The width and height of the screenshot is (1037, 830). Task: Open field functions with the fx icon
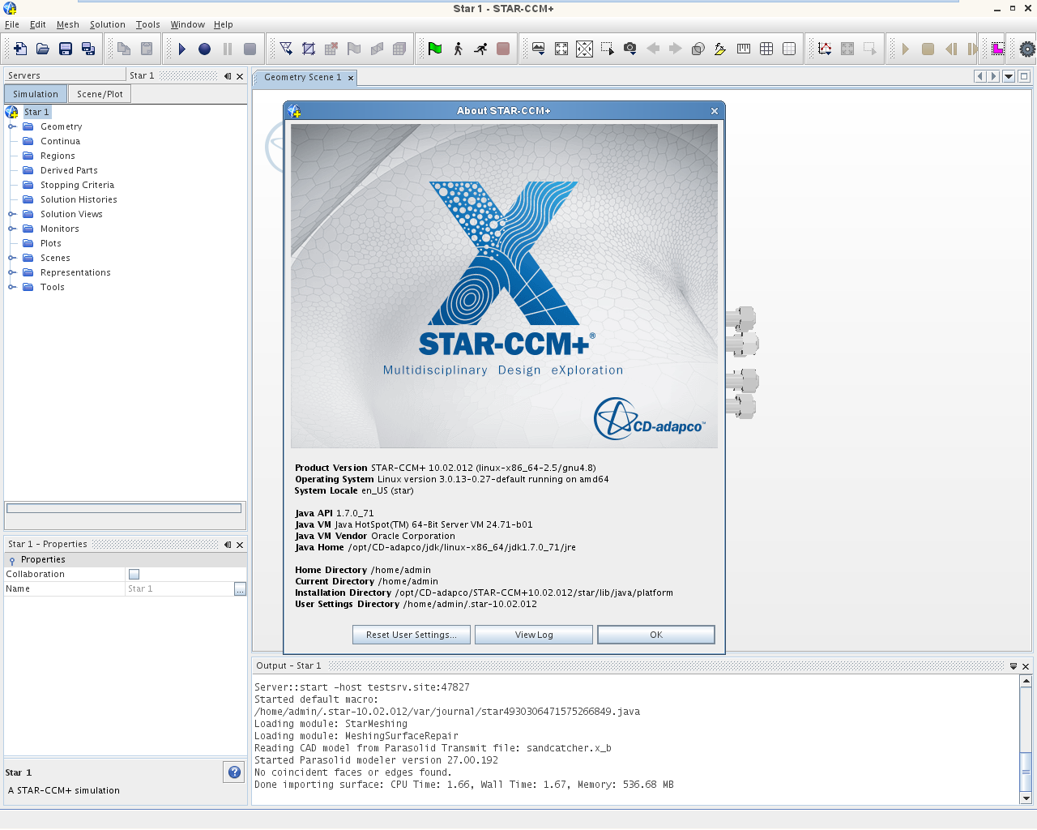click(720, 49)
